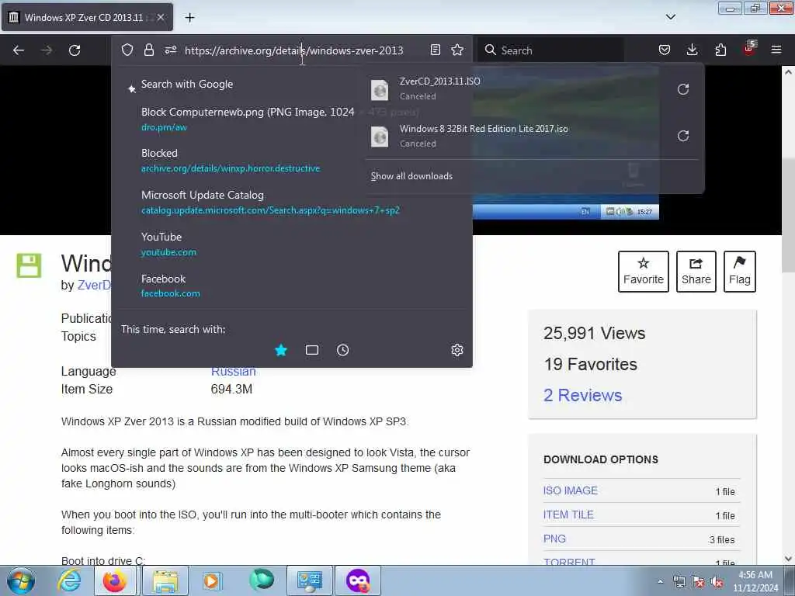795x596 pixels.
Task: Click the Favorite button
Action: 643,271
